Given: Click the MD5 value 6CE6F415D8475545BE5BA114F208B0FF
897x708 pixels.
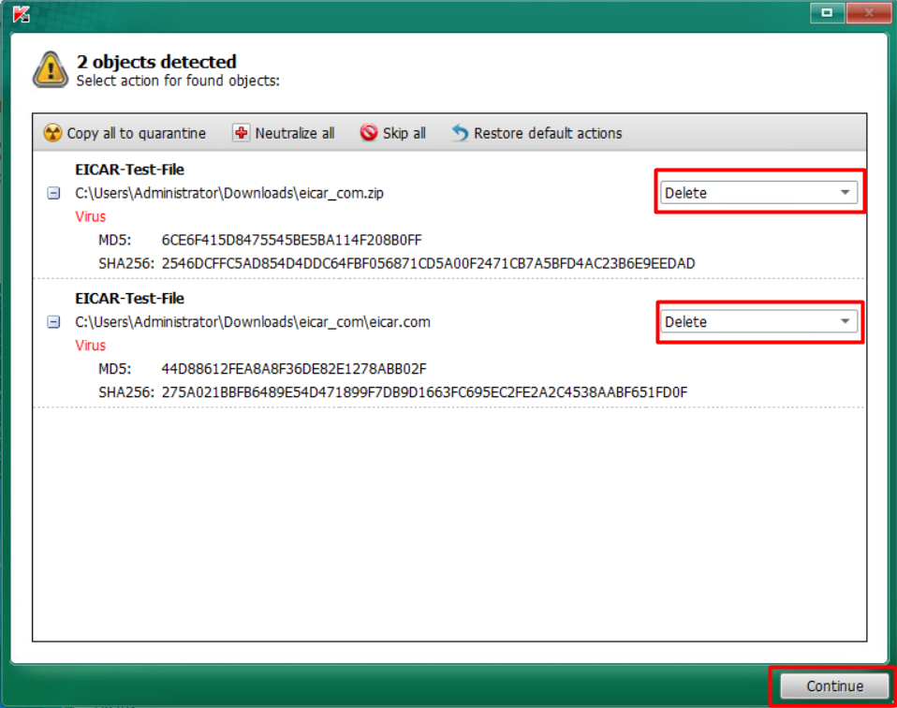Looking at the screenshot, I should coord(292,241).
